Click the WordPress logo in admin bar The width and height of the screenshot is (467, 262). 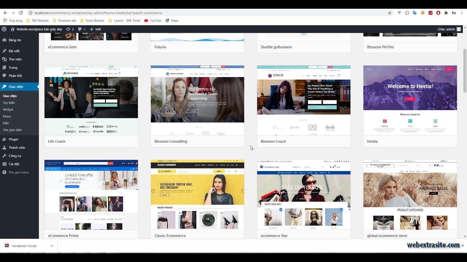pos(4,29)
